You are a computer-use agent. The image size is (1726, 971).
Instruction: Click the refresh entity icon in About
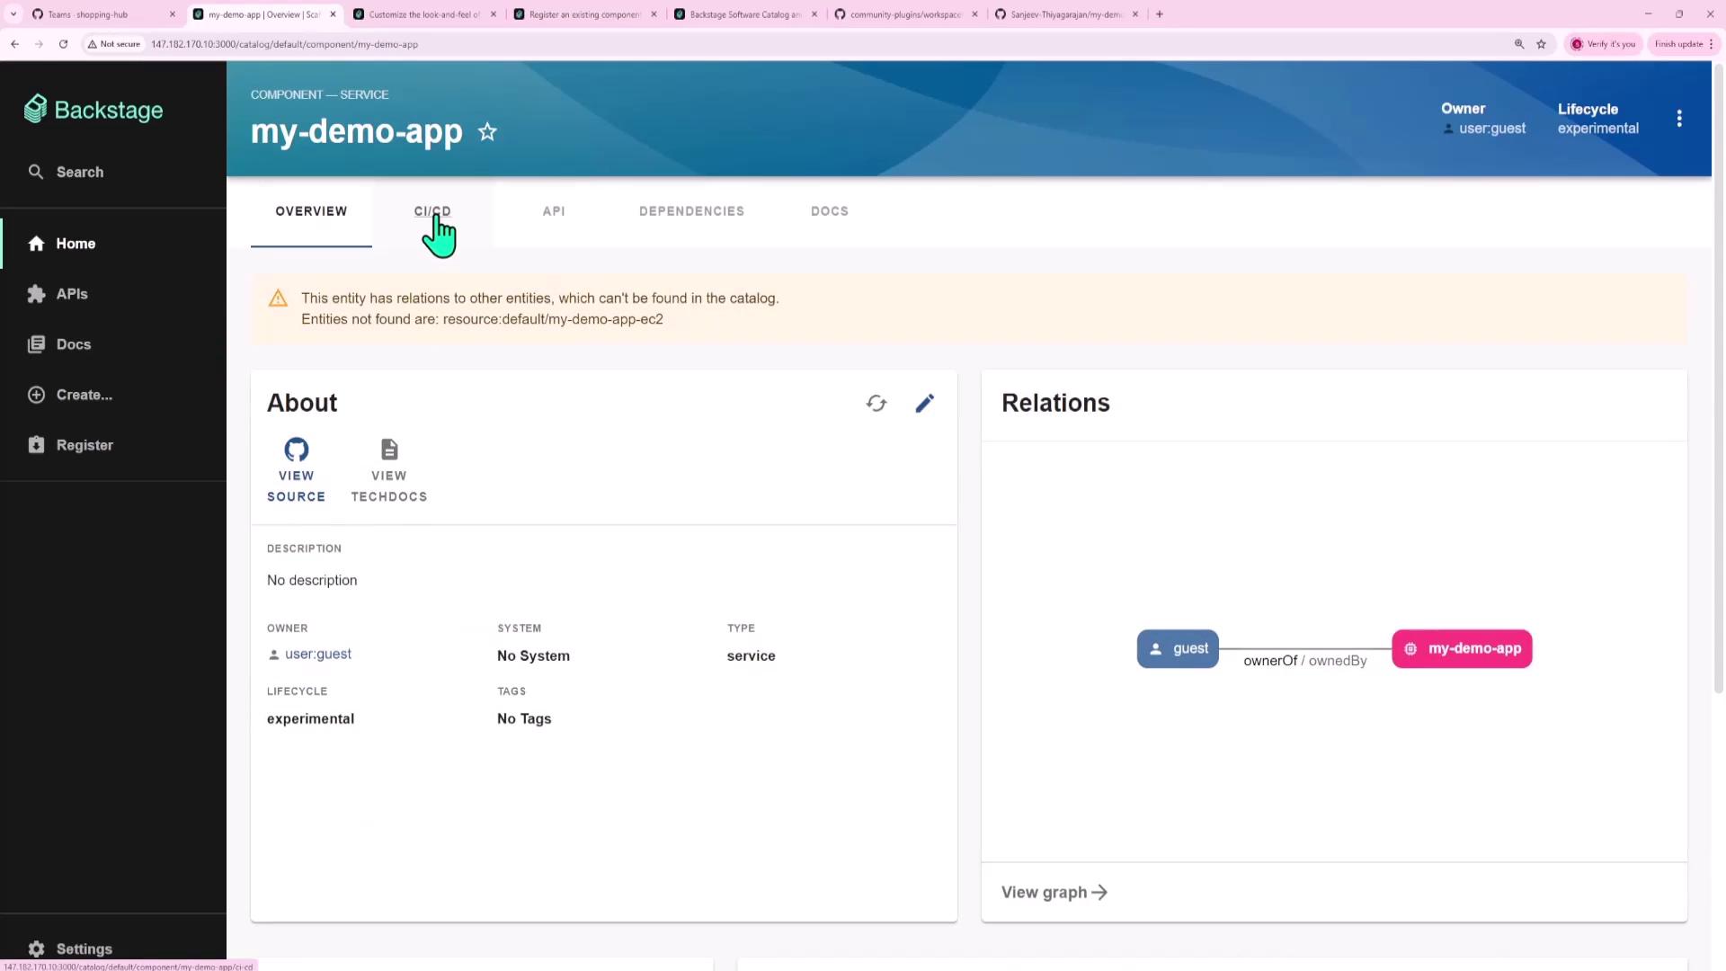click(x=876, y=404)
